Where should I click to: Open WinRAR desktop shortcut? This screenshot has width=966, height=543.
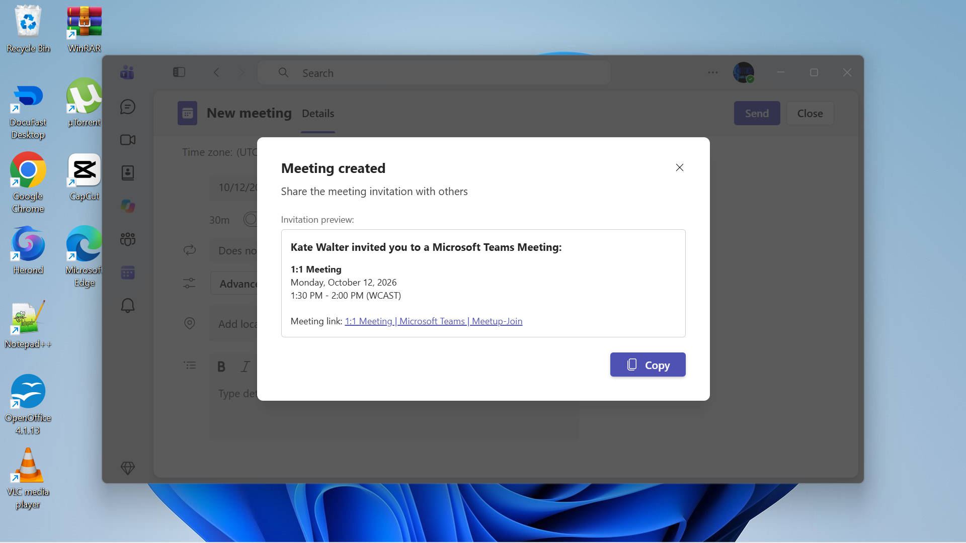85,29
